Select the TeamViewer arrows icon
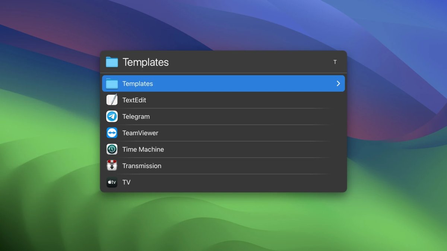 (112, 133)
